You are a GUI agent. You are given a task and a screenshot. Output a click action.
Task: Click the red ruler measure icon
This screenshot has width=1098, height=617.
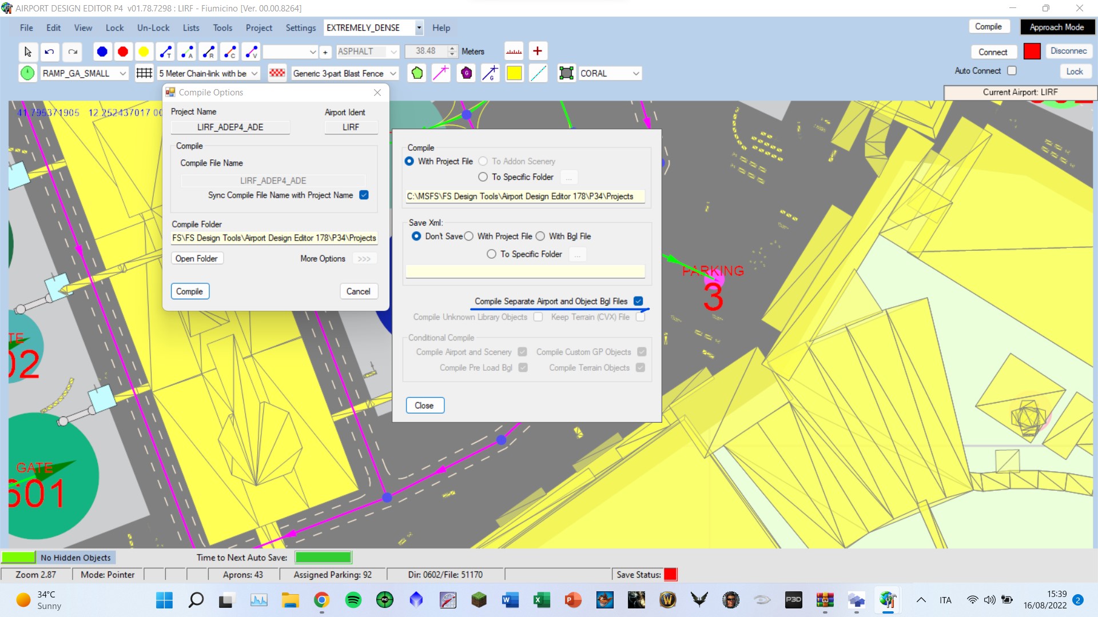coord(514,51)
